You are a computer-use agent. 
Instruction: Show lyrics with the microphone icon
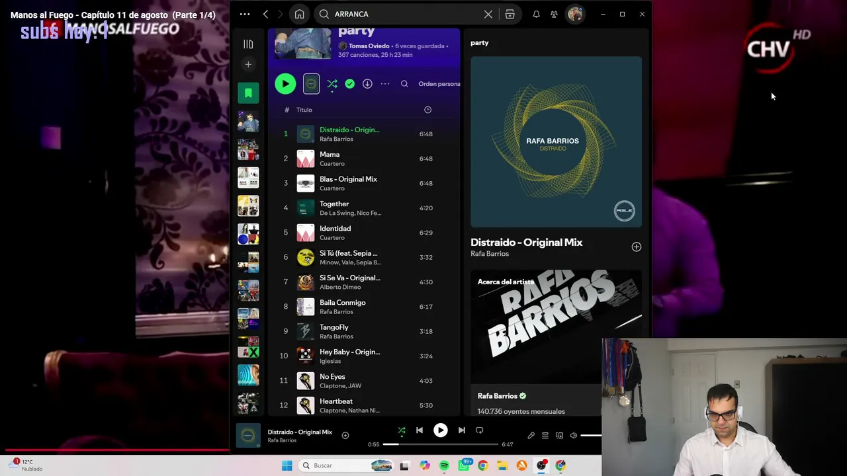pos(531,436)
